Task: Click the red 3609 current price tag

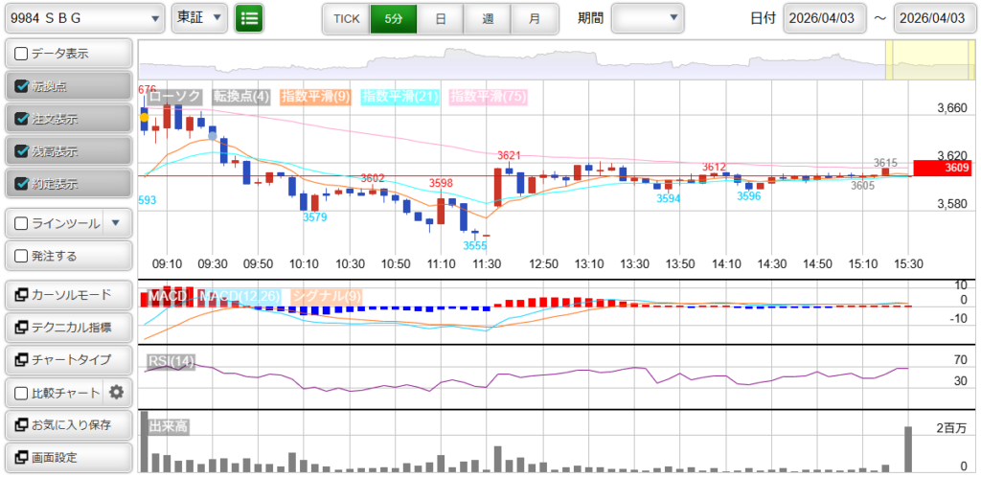Action: pyautogui.click(x=942, y=168)
